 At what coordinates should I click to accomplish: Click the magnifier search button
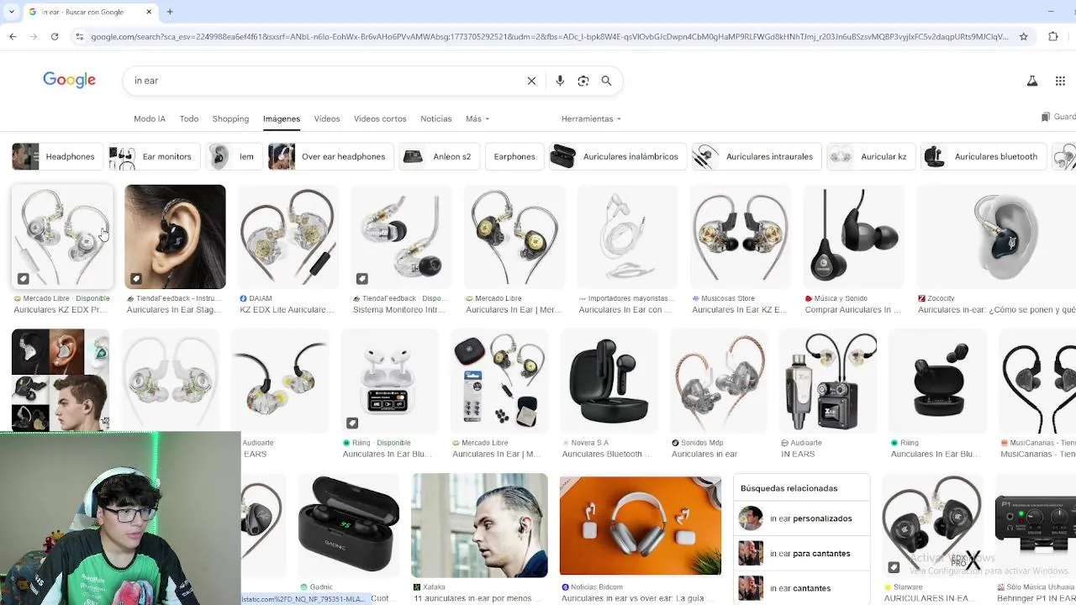(606, 81)
